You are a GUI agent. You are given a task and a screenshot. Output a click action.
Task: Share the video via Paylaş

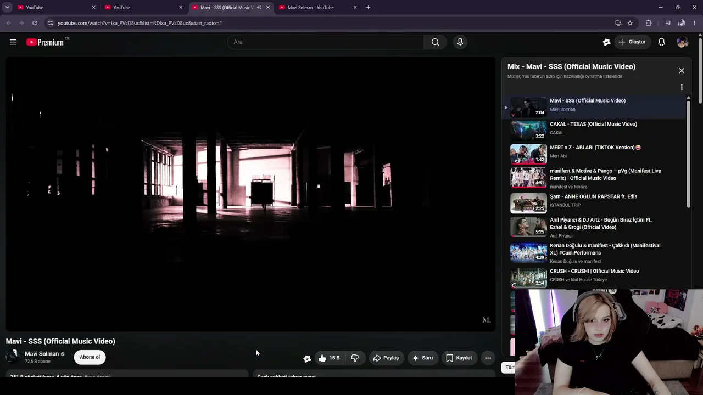pos(386,358)
